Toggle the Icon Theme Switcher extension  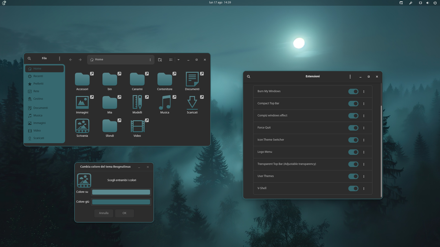coord(353,140)
